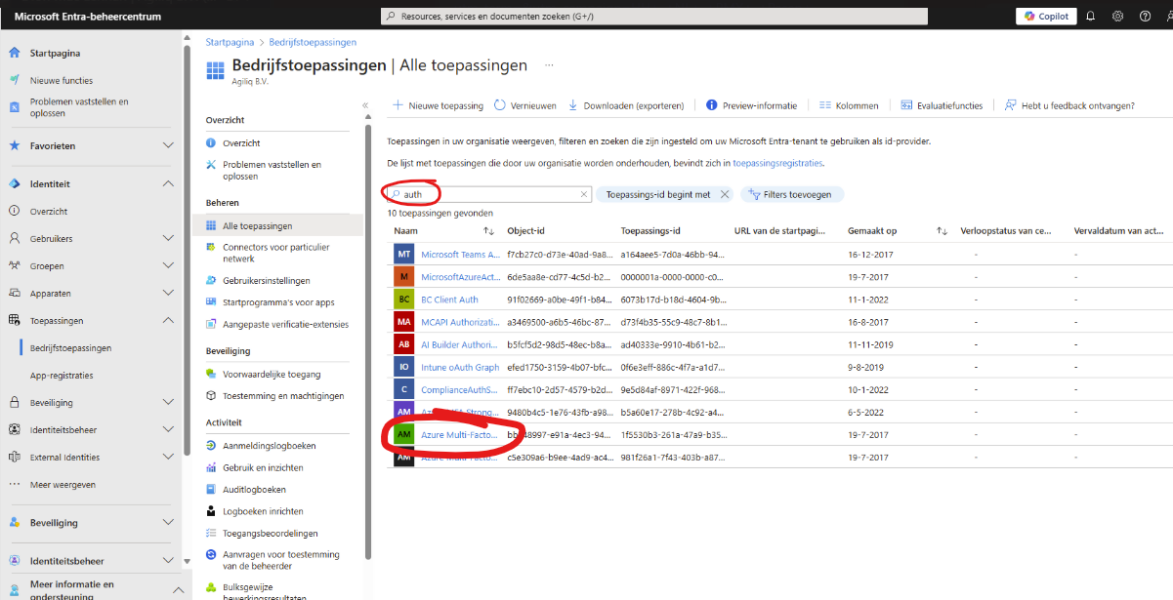This screenshot has height=600, width=1173.
Task: Click the AB icon for AI Builder
Action: 403,344
